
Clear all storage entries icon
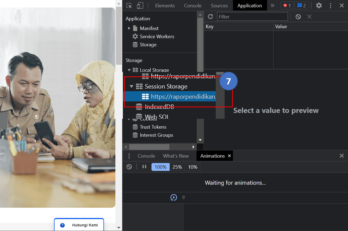[298, 17]
